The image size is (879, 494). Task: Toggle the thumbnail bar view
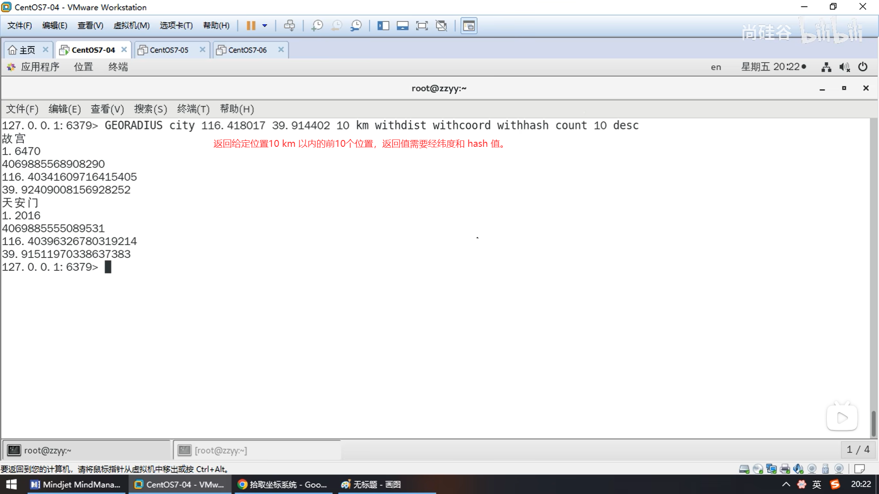402,26
